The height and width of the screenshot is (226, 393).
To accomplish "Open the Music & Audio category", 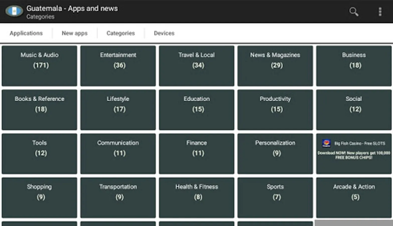I will tap(39, 66).
